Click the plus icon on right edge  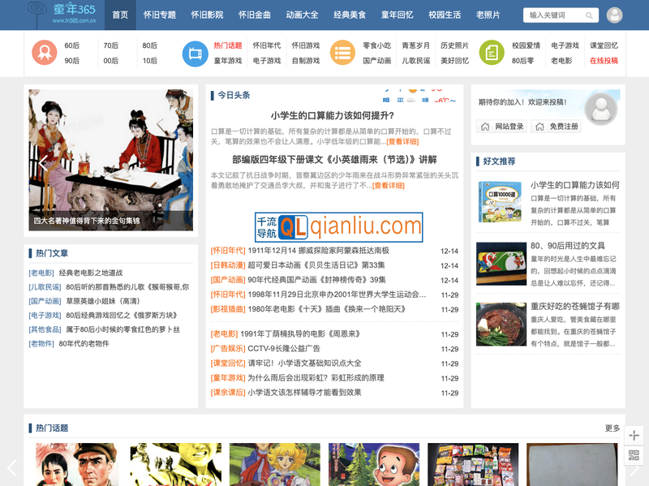tap(634, 436)
